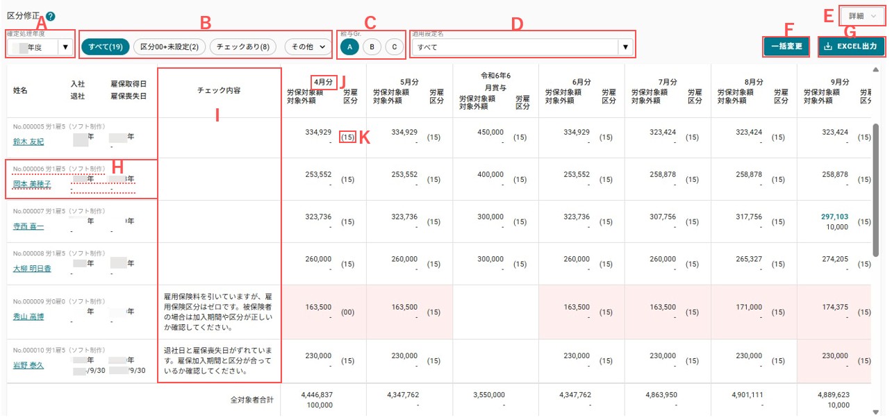Open the 適用設定名 combo box
Image resolution: width=892 pixels, height=420 pixels.
coord(522,47)
